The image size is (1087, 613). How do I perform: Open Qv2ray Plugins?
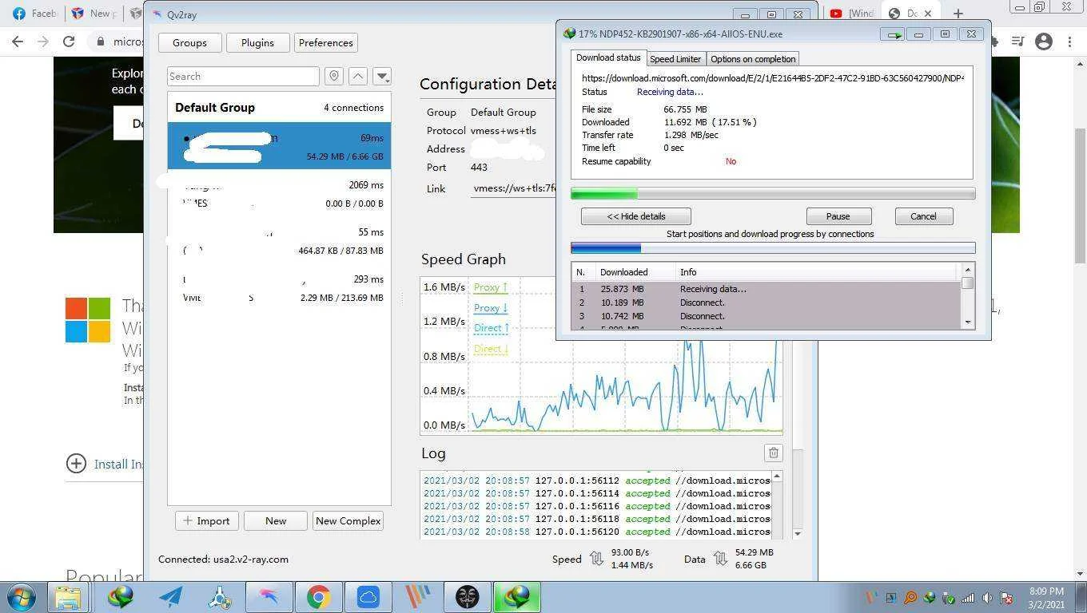pyautogui.click(x=257, y=42)
